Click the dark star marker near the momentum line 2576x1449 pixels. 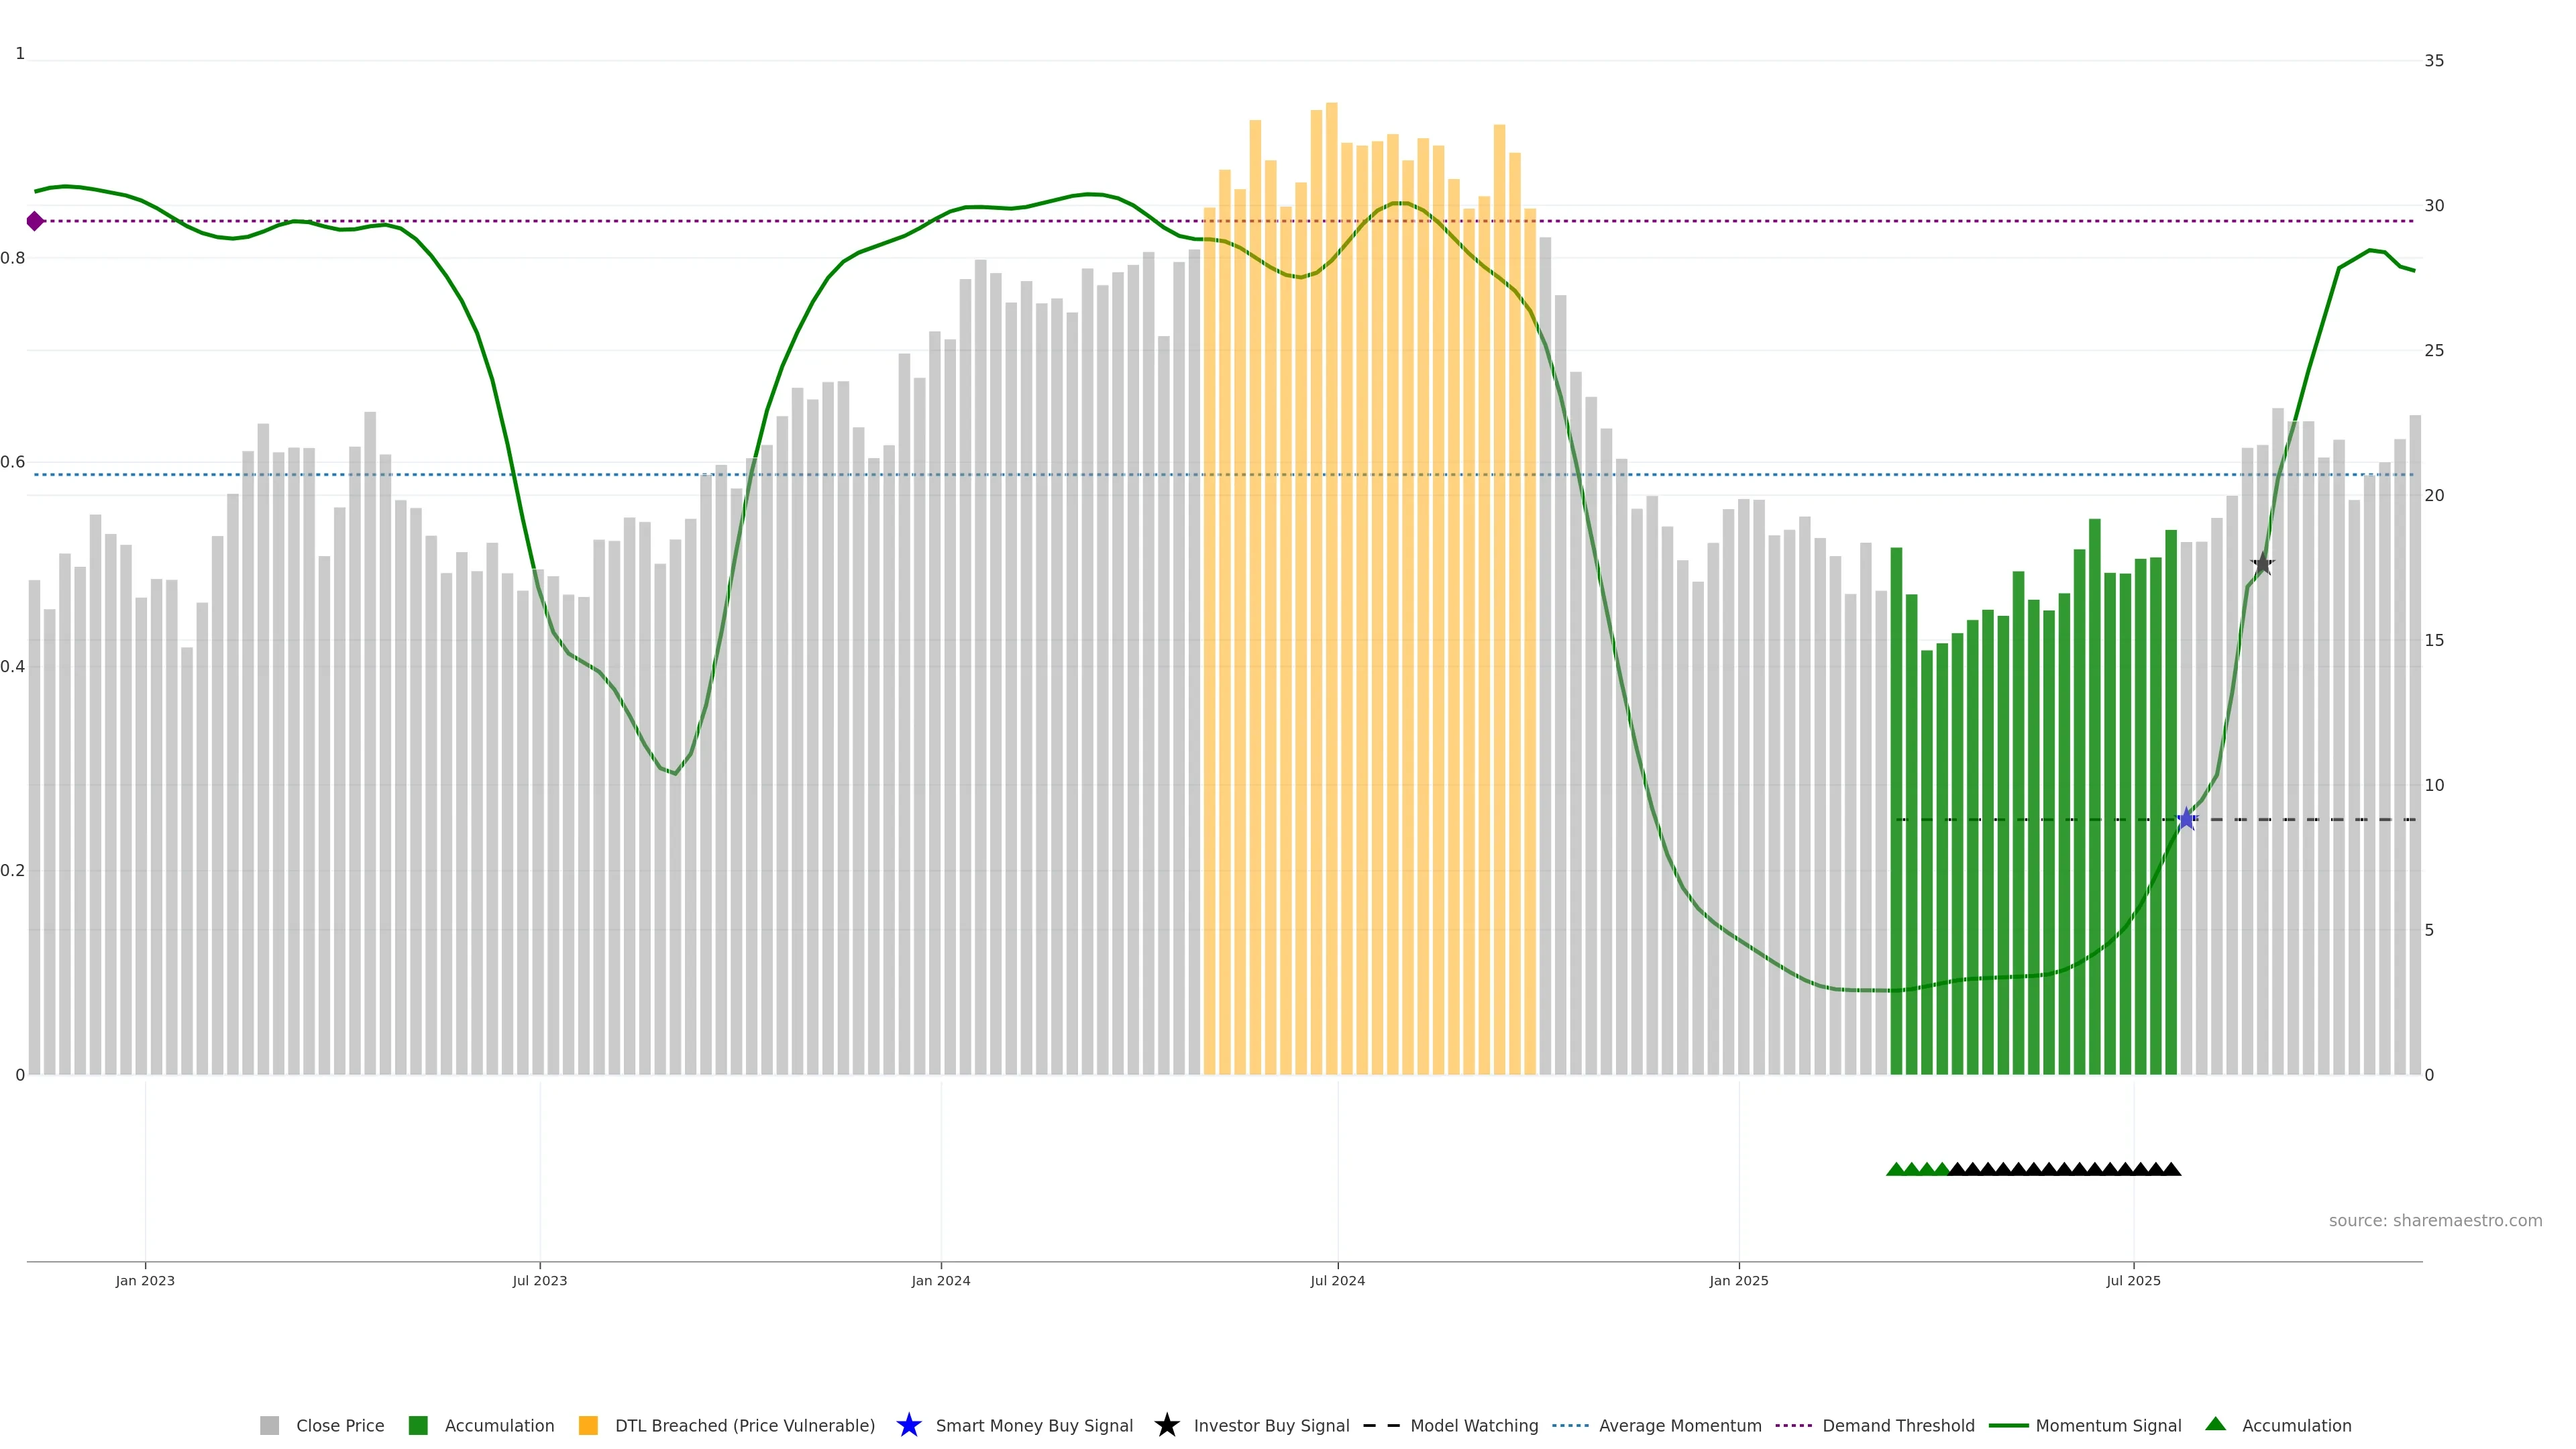tap(2262, 564)
